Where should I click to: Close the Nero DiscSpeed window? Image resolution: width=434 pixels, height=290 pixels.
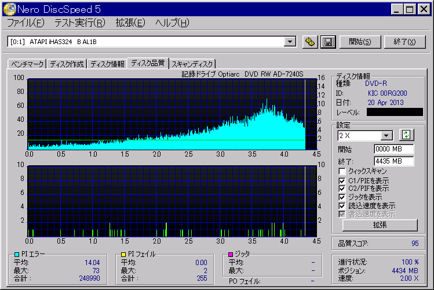424,9
